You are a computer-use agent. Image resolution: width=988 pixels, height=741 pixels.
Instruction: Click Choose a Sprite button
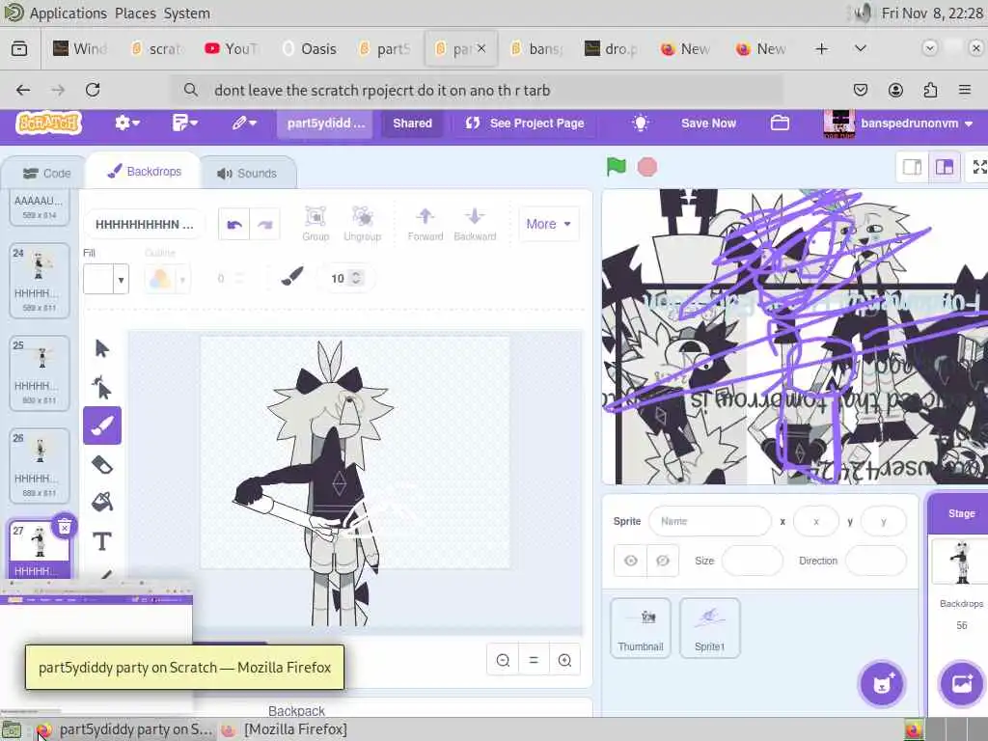(x=882, y=684)
